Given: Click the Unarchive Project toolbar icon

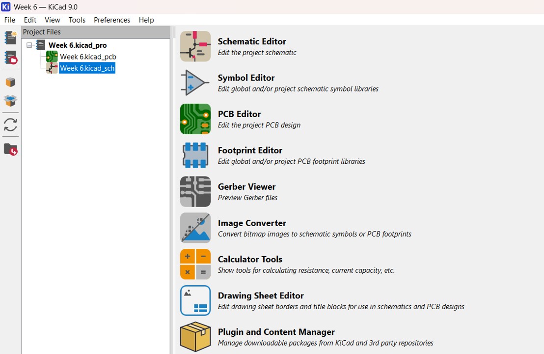Looking at the screenshot, I should [10, 101].
